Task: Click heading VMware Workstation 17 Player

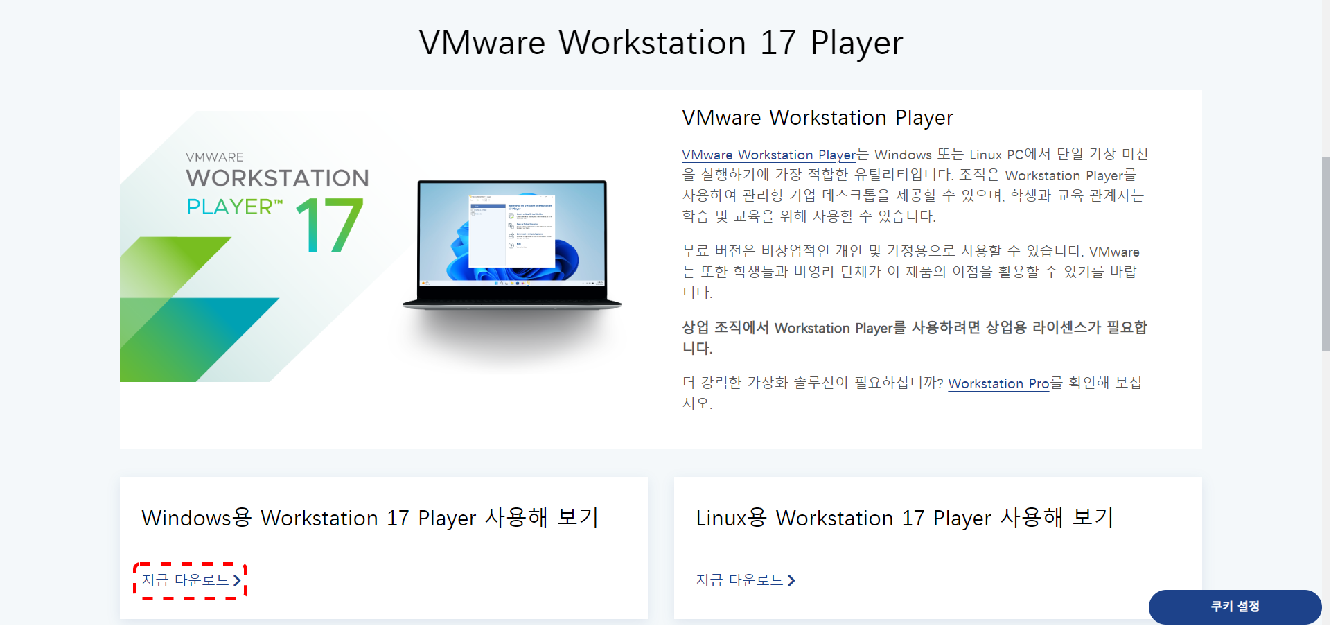Action: (661, 42)
